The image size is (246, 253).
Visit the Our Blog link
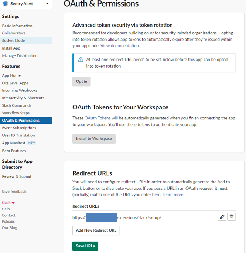tap(9, 228)
